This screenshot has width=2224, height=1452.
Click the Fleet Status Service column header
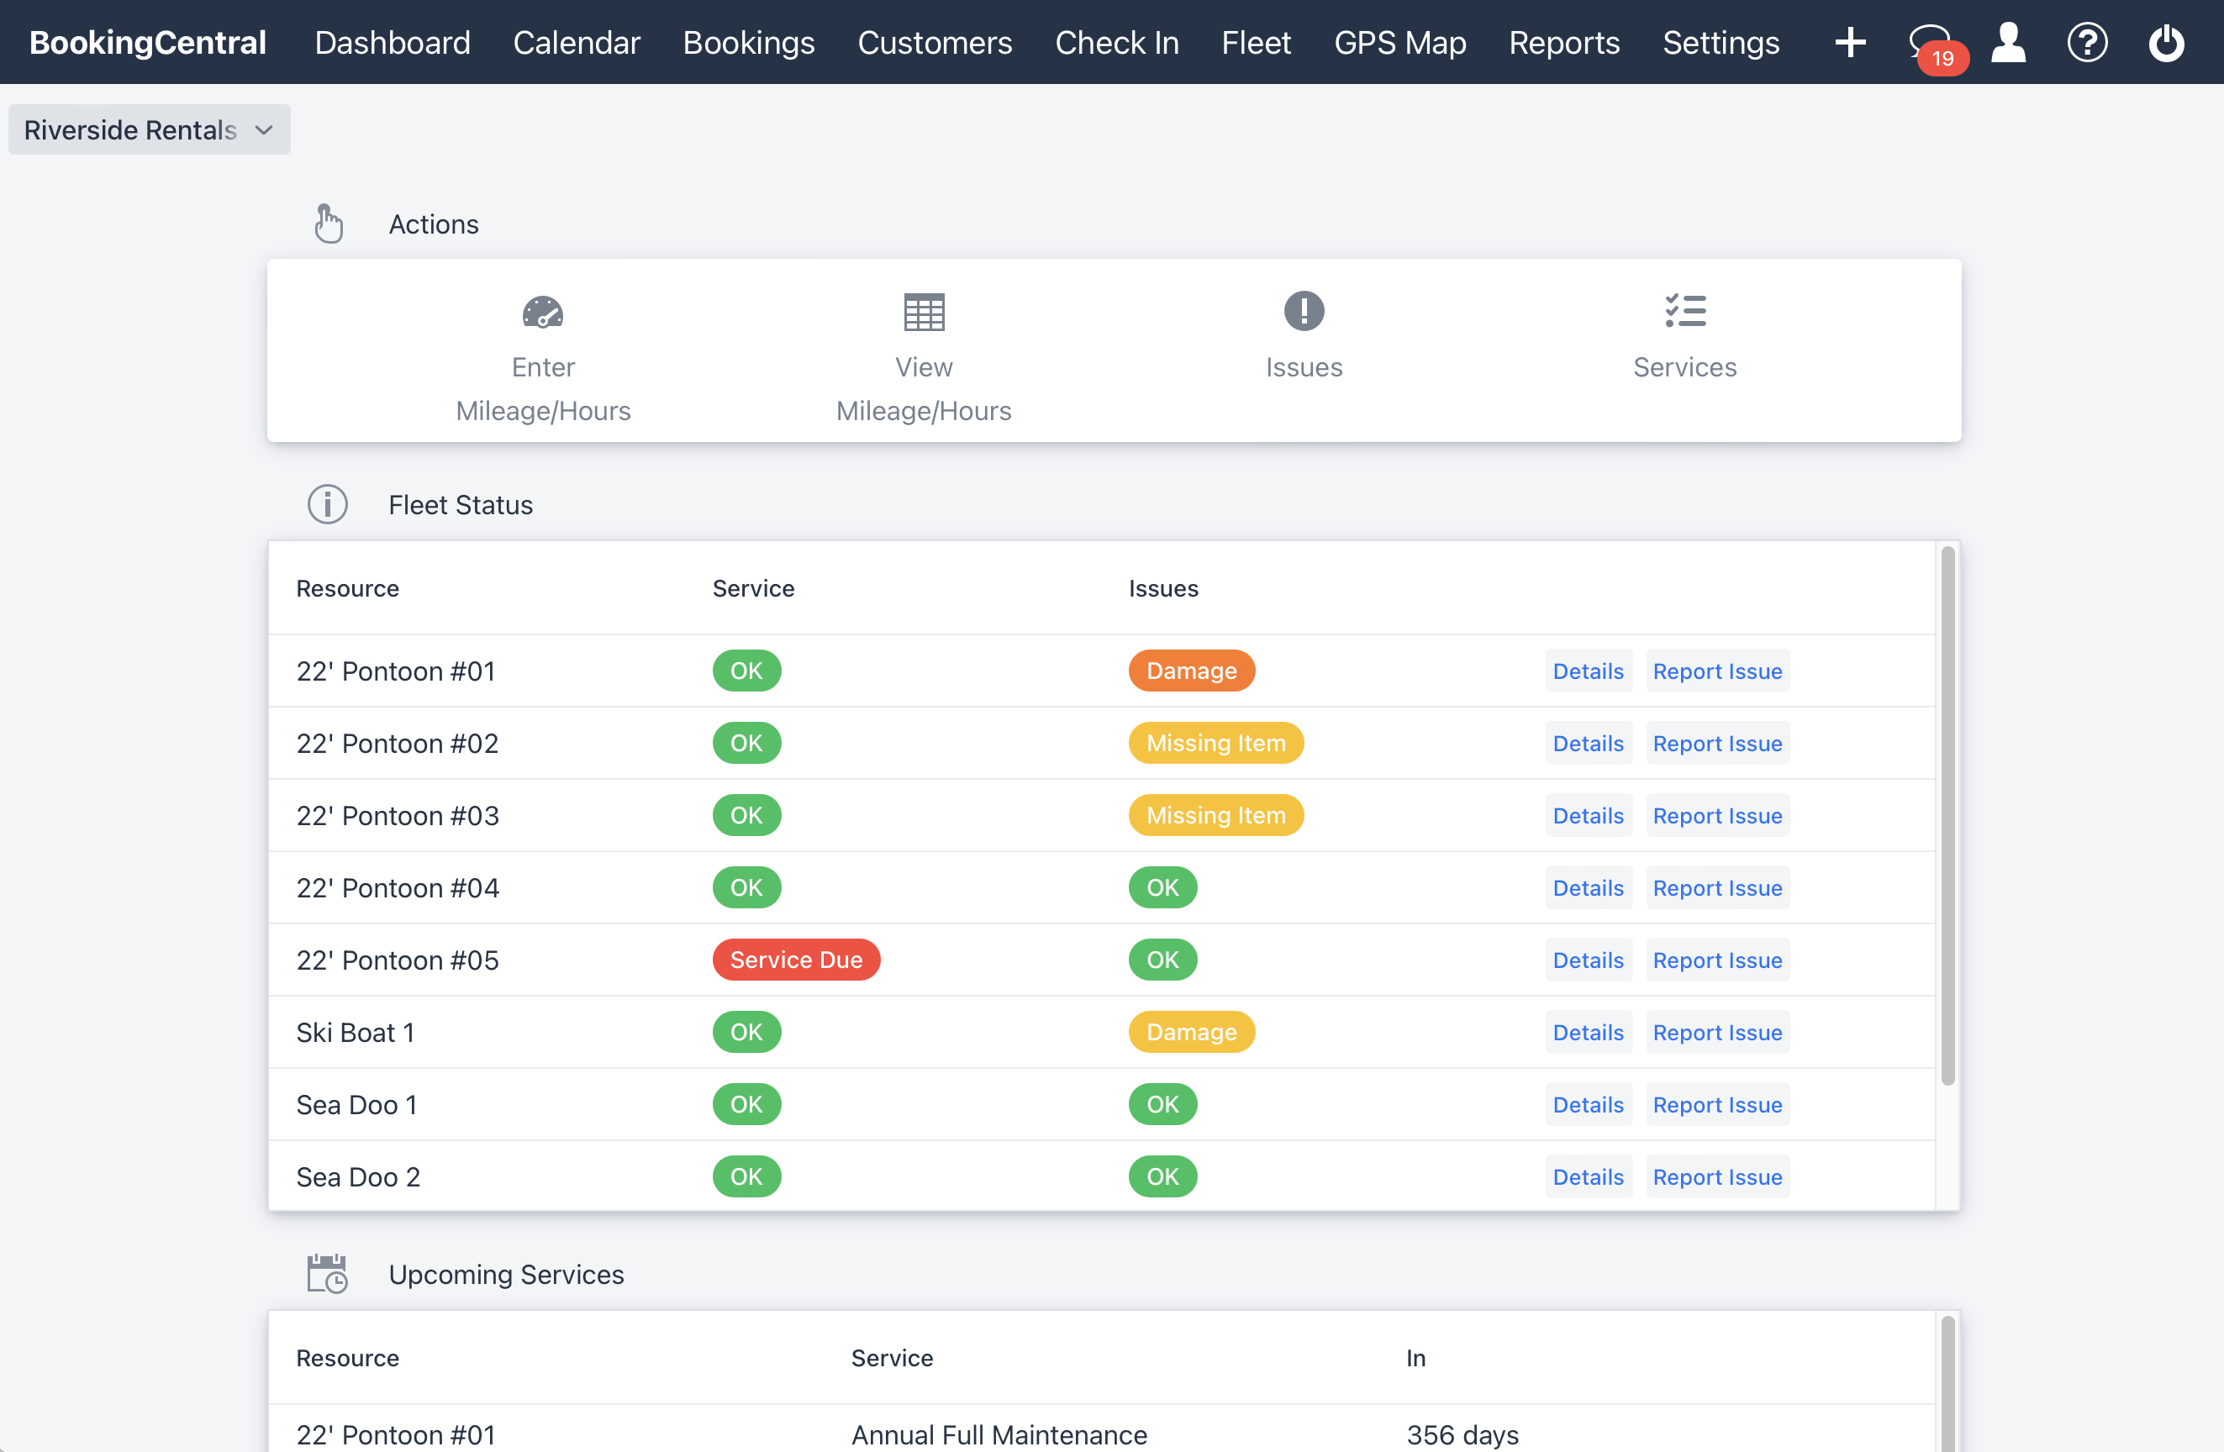[753, 587]
